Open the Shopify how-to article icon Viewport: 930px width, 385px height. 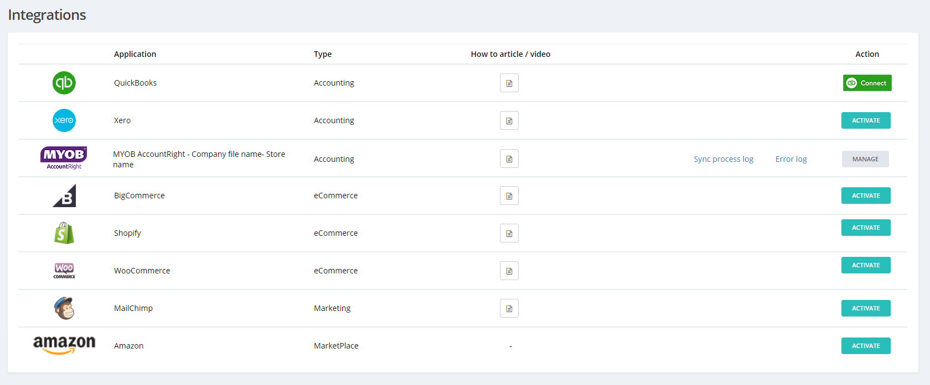509,233
